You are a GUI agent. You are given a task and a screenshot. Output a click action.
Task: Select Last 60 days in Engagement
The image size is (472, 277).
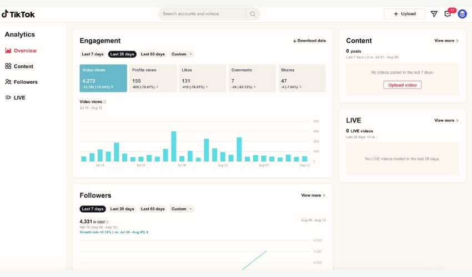click(x=153, y=54)
